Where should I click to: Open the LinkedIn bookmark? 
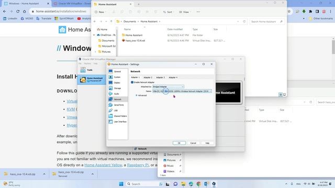[10, 19]
